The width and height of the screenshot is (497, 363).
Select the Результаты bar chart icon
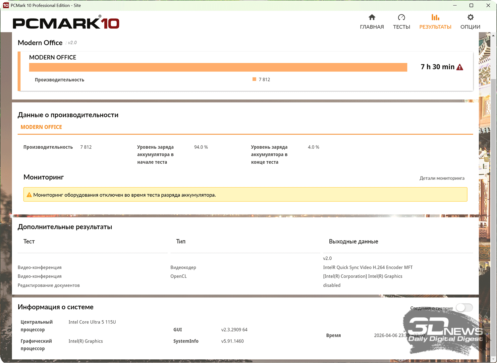435,17
